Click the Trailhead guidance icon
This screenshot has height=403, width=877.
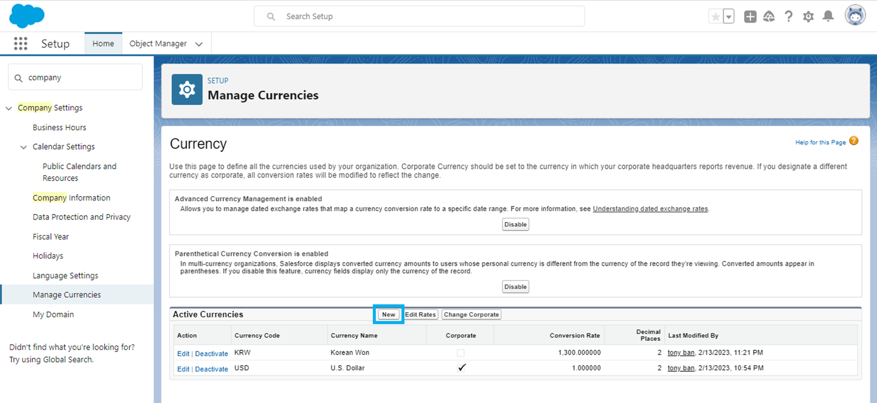pos(769,17)
